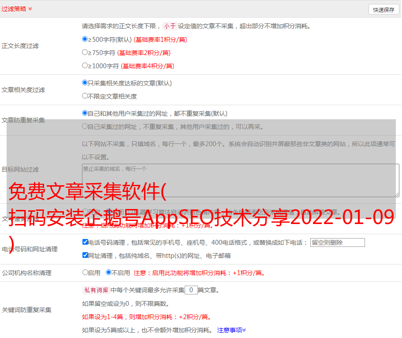Click the text 如果留空或设为0，则不限篇数。

(126, 304)
